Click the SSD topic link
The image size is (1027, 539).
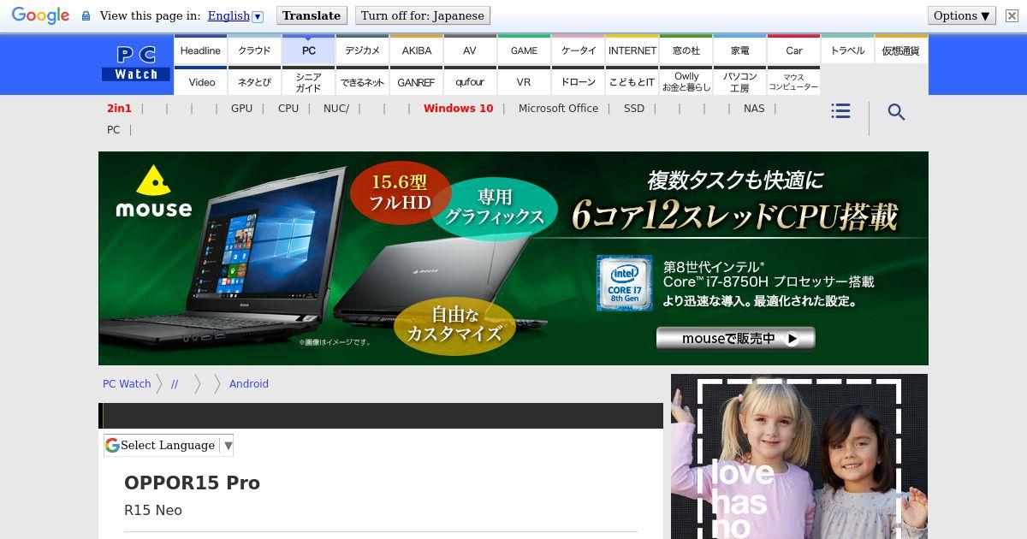coord(634,109)
